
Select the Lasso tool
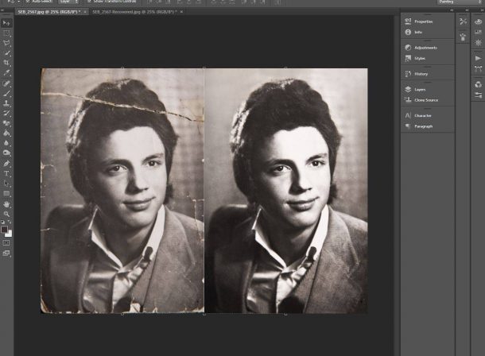click(x=6, y=43)
